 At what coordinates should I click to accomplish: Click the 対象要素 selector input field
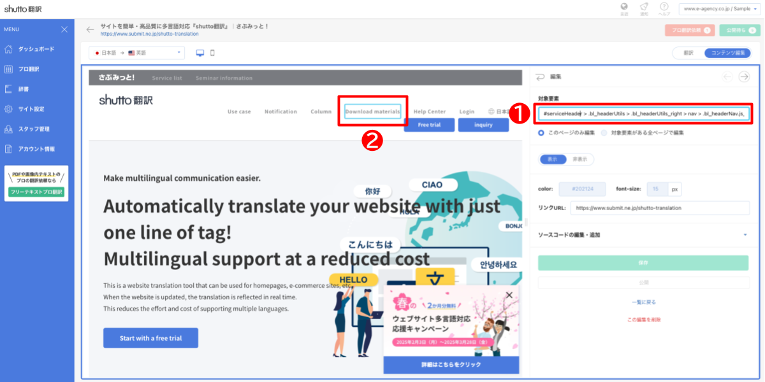pyautogui.click(x=643, y=113)
